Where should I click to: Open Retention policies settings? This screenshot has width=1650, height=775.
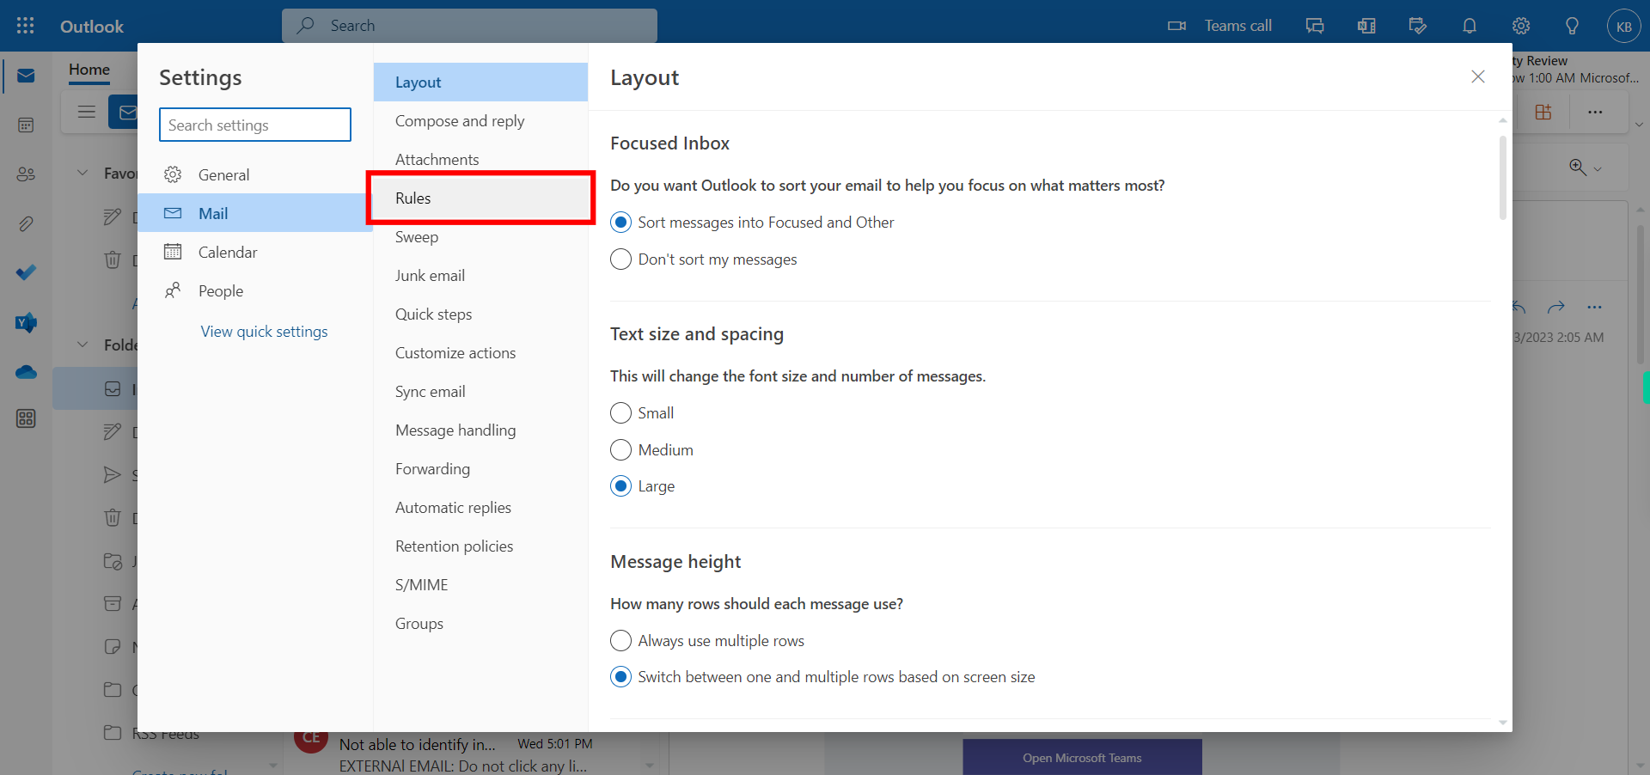480,546
